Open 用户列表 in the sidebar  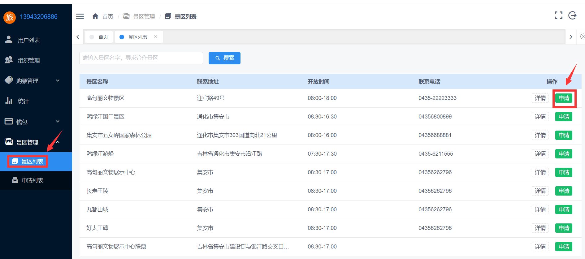point(29,40)
